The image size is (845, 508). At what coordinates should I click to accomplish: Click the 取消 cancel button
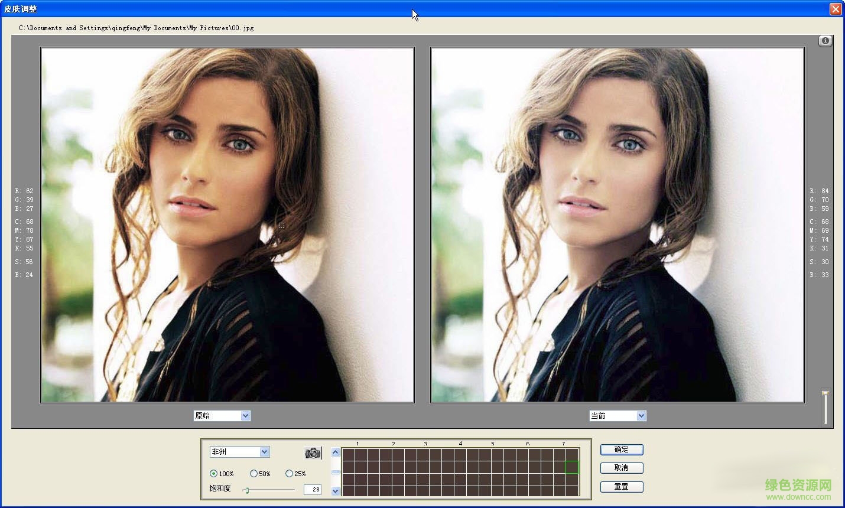(622, 468)
